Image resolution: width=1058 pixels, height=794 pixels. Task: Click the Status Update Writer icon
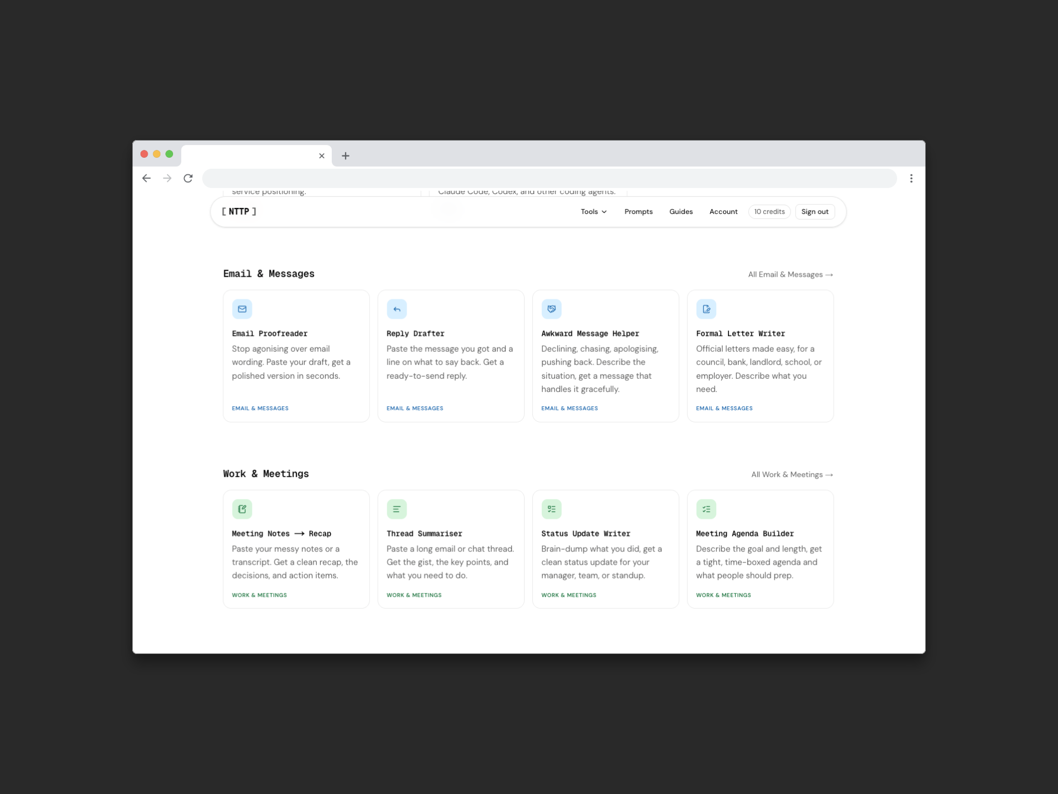[x=551, y=509]
